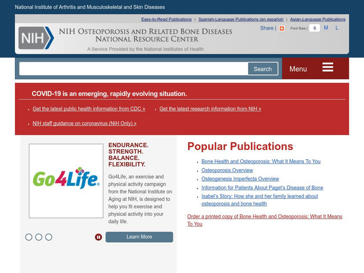
Task: Open Osteoporosis Overview link
Action: 227,170
